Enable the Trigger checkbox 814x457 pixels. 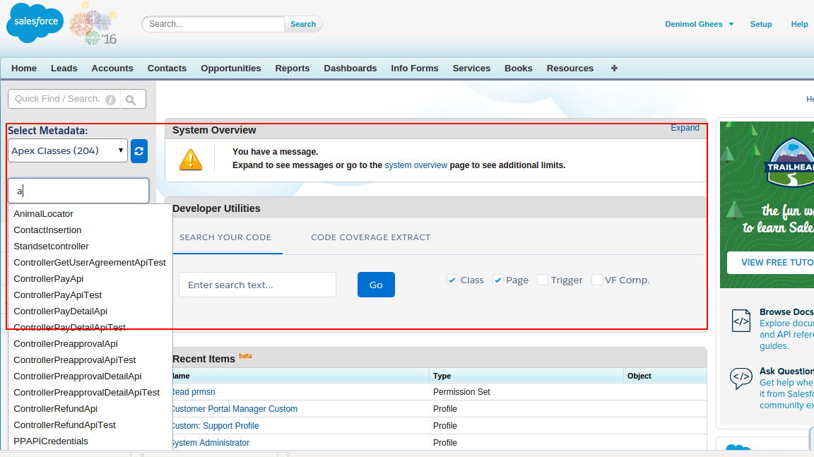coord(543,280)
